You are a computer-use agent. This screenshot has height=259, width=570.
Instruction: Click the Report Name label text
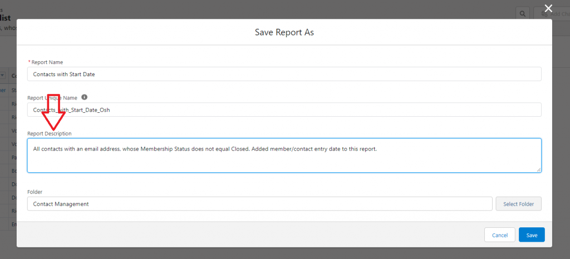point(47,62)
